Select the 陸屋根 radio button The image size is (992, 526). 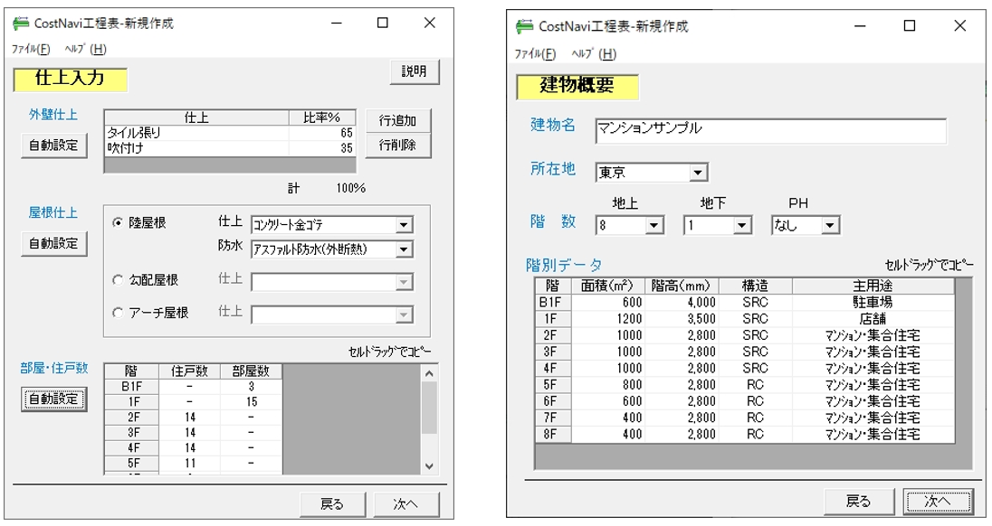(x=118, y=223)
